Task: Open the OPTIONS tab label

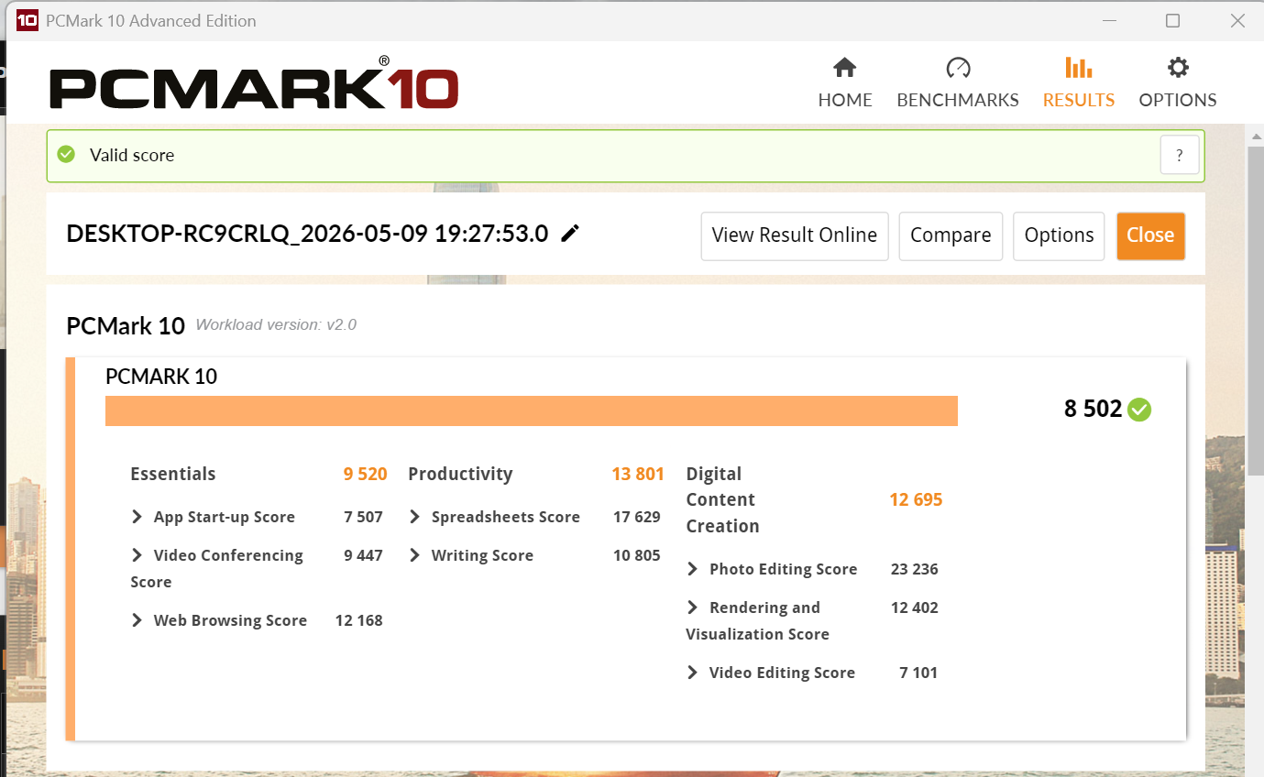Action: click(1178, 100)
